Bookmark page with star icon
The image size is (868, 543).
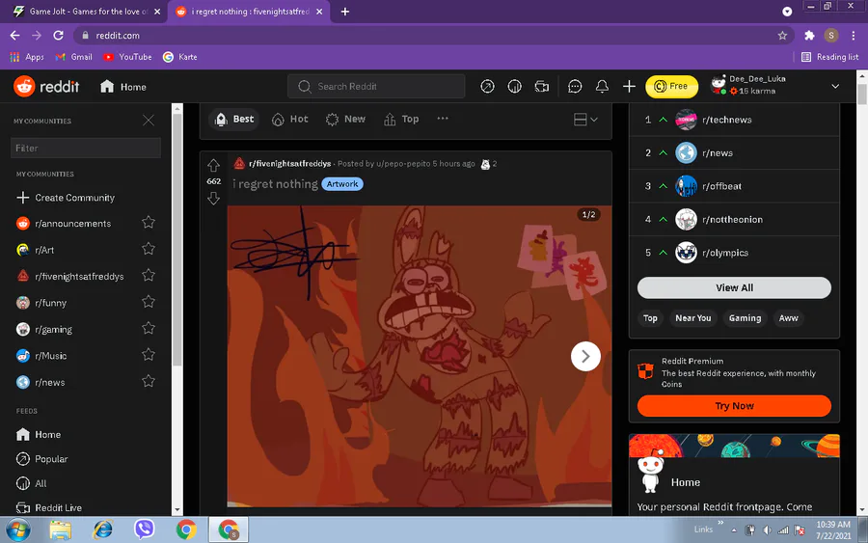point(782,36)
